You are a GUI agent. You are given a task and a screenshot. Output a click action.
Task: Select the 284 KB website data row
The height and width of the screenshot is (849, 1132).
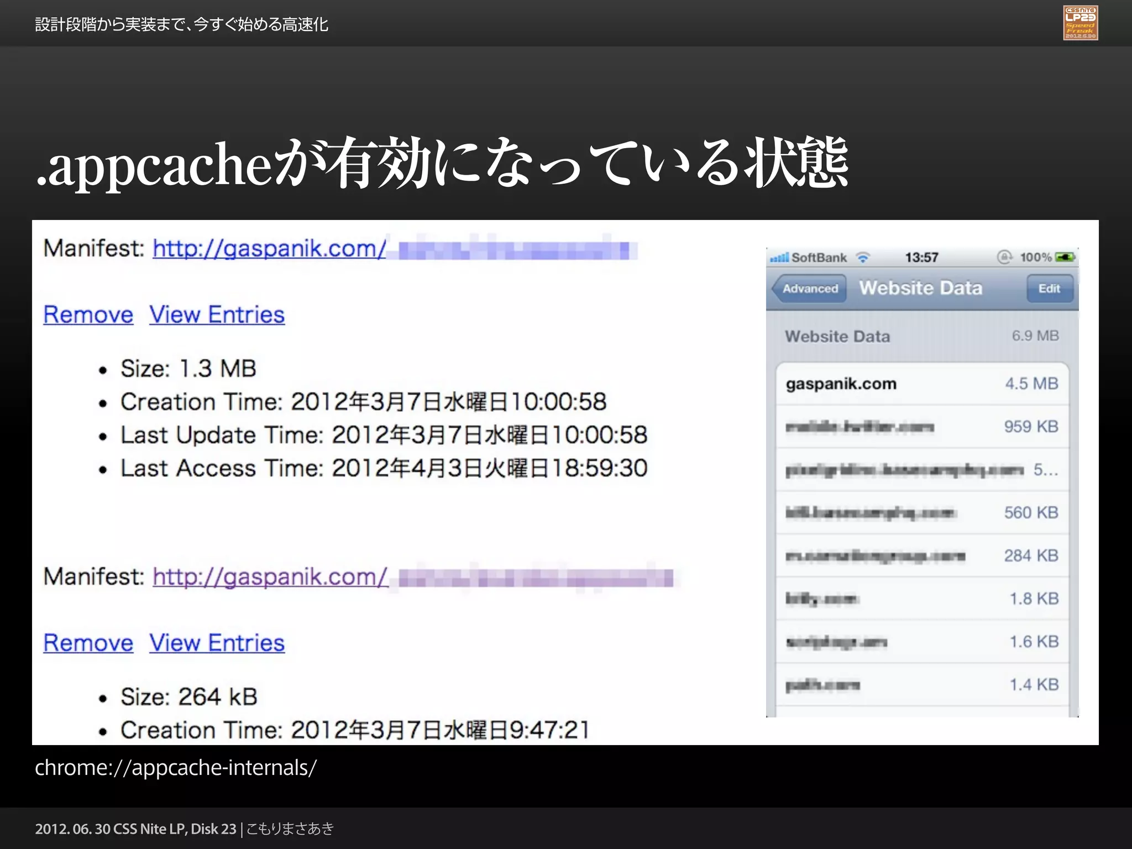tap(922, 556)
